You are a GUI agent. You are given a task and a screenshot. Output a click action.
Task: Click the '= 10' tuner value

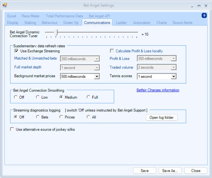[x=145, y=34]
